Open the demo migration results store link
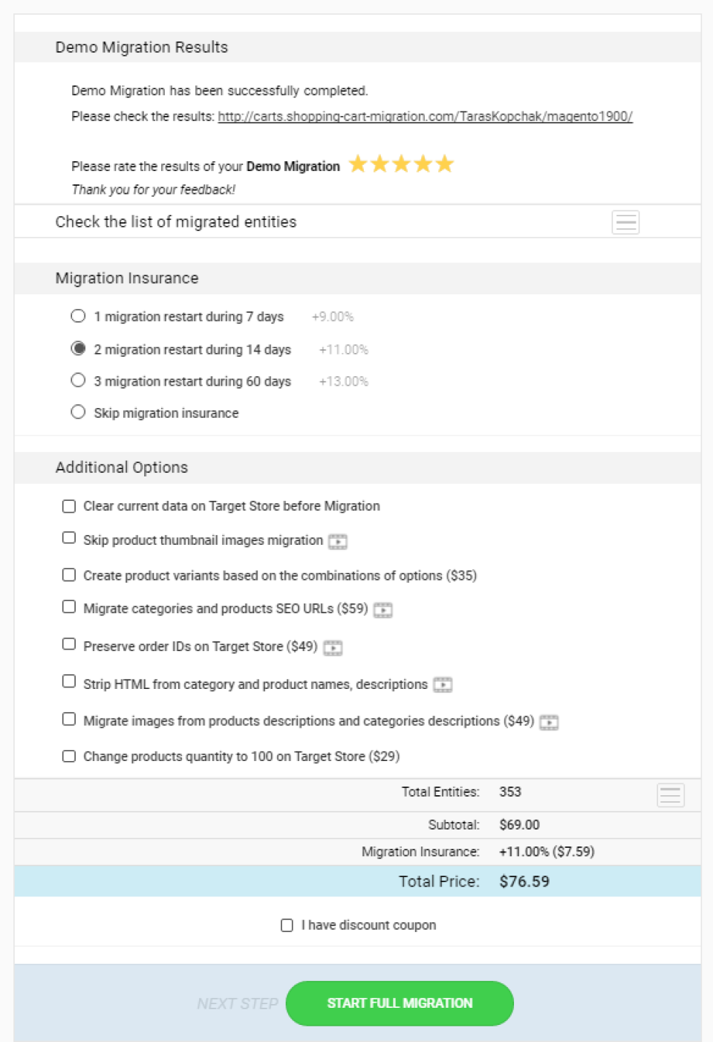This screenshot has height=1042, width=713. pyautogui.click(x=425, y=117)
